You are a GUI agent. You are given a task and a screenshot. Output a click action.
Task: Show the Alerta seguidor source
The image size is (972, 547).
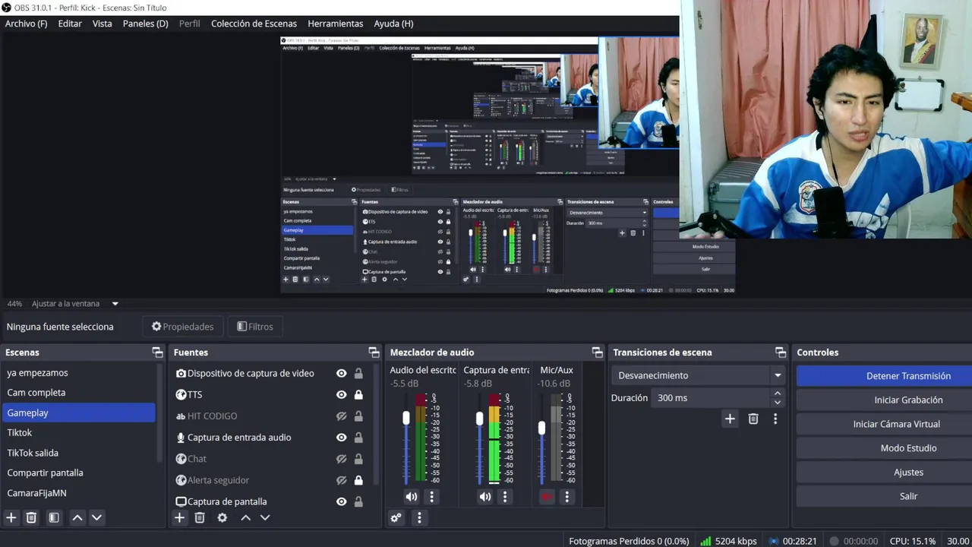(x=342, y=480)
